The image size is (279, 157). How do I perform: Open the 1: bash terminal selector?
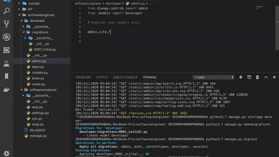214,77
